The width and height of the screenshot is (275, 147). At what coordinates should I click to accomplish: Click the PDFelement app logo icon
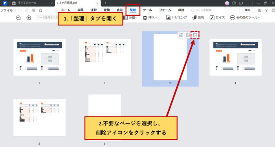coord(5,3)
